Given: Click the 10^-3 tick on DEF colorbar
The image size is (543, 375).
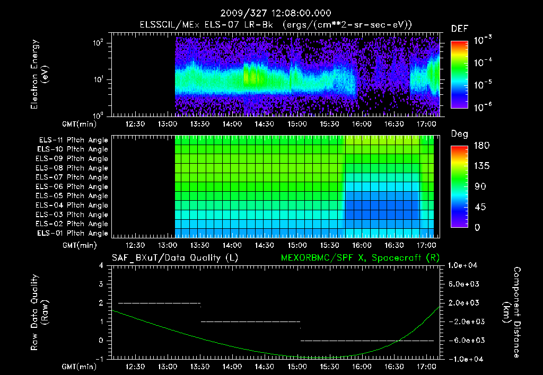Looking at the screenshot, I should [483, 40].
